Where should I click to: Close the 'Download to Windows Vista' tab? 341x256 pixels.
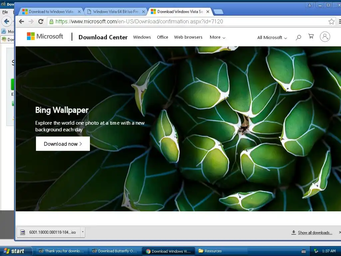(x=79, y=12)
